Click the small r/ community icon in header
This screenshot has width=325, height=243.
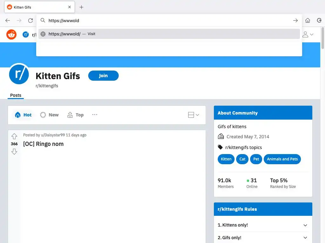coord(25,34)
